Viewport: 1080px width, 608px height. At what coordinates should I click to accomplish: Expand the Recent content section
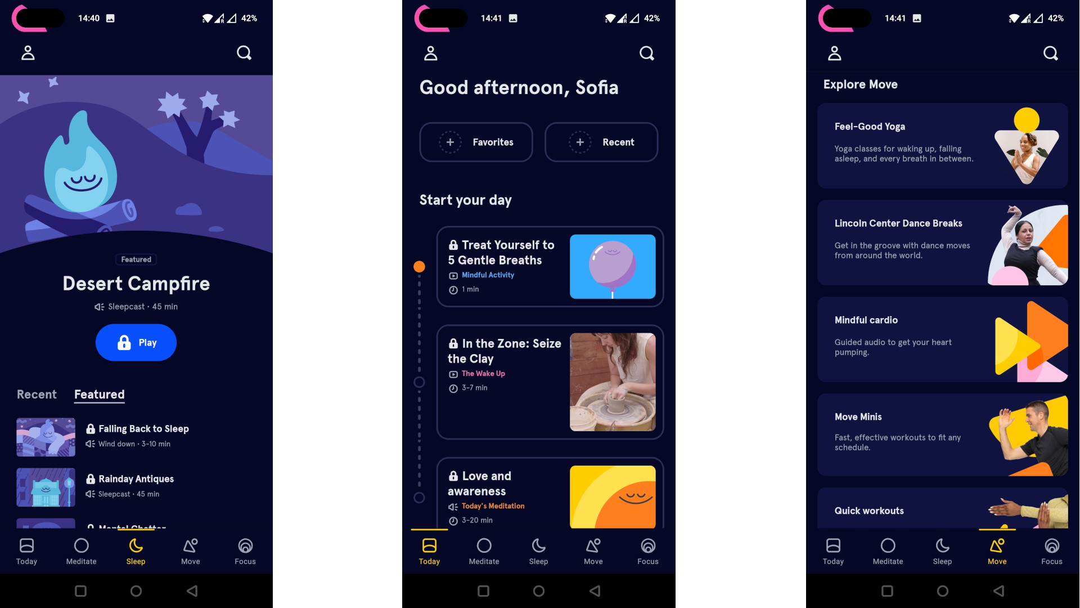(x=601, y=142)
